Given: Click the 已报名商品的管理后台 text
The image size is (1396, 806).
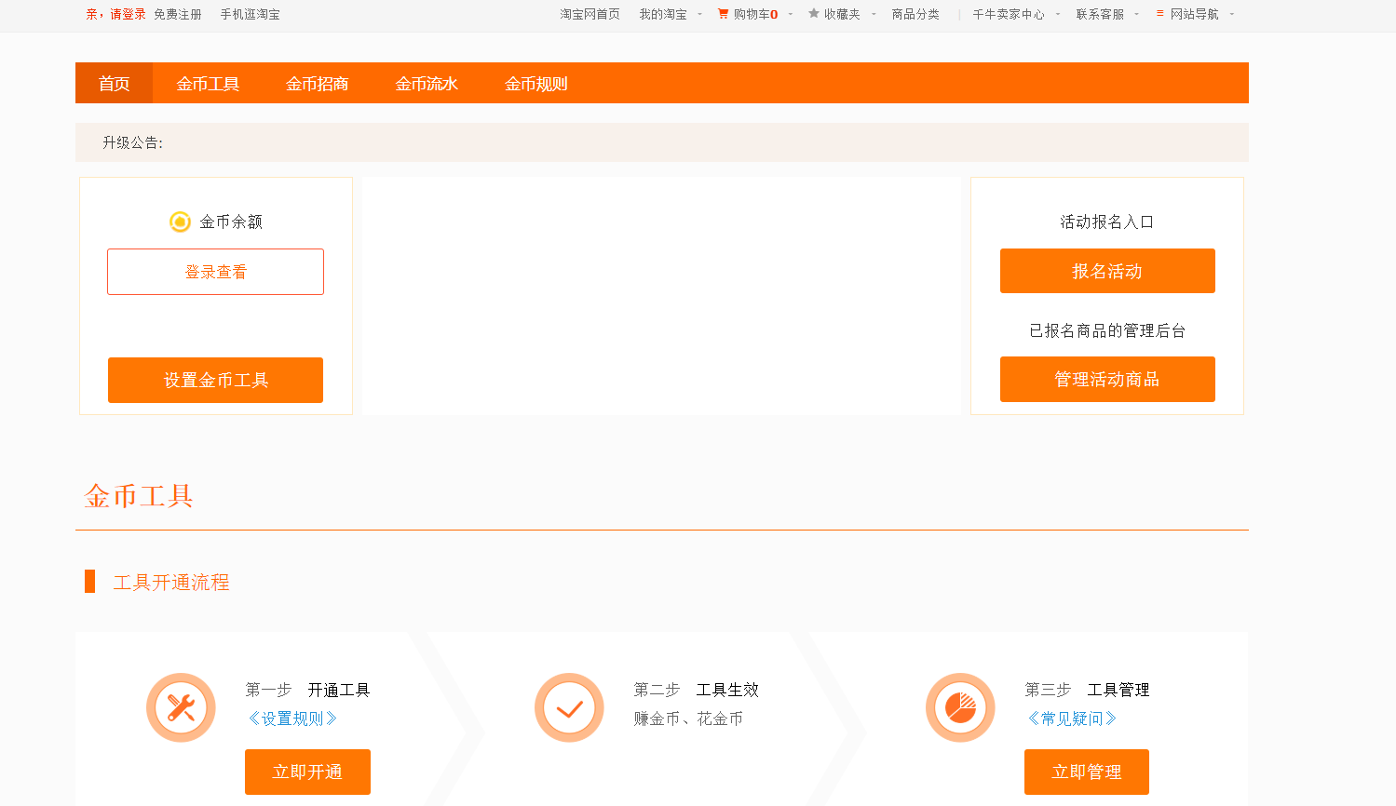Looking at the screenshot, I should tap(1107, 330).
